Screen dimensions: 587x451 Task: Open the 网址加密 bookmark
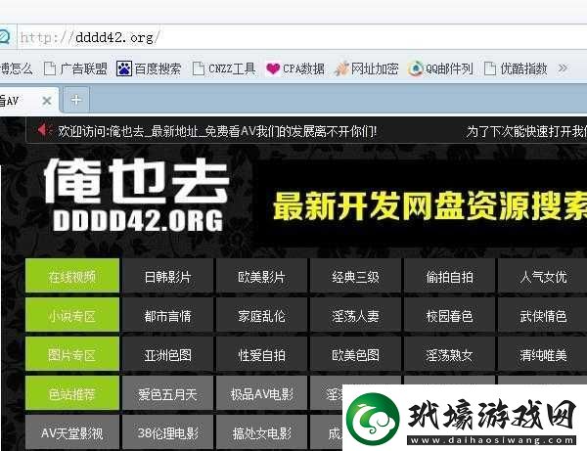coord(367,68)
